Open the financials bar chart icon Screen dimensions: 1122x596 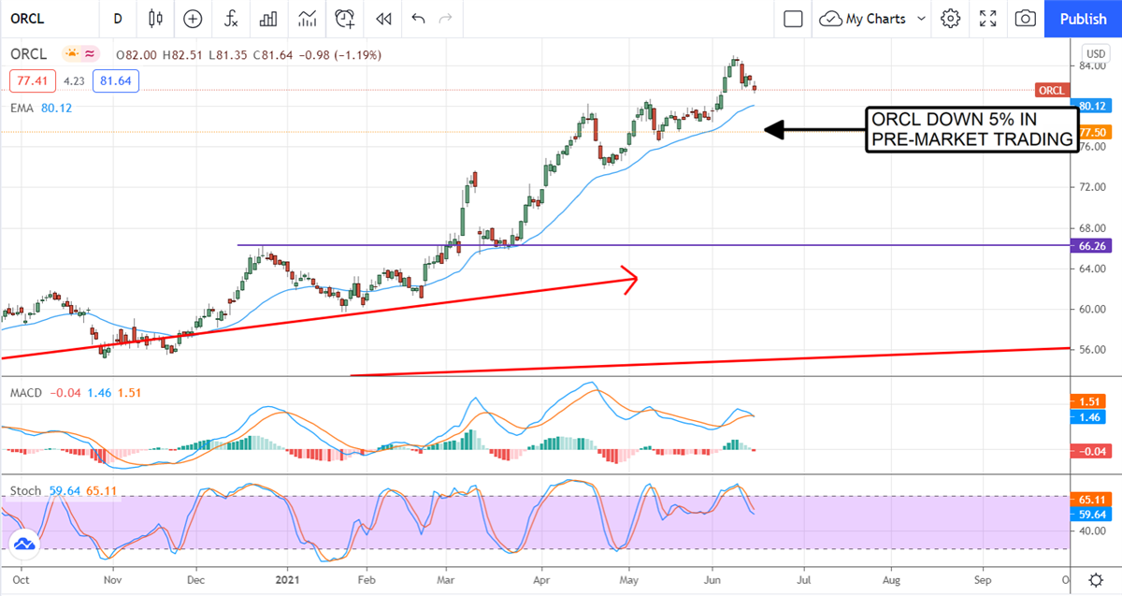click(268, 18)
